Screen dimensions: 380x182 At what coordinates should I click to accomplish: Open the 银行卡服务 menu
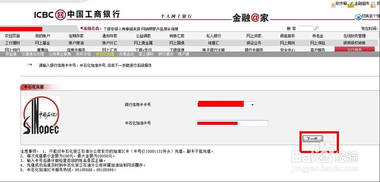[254, 50]
